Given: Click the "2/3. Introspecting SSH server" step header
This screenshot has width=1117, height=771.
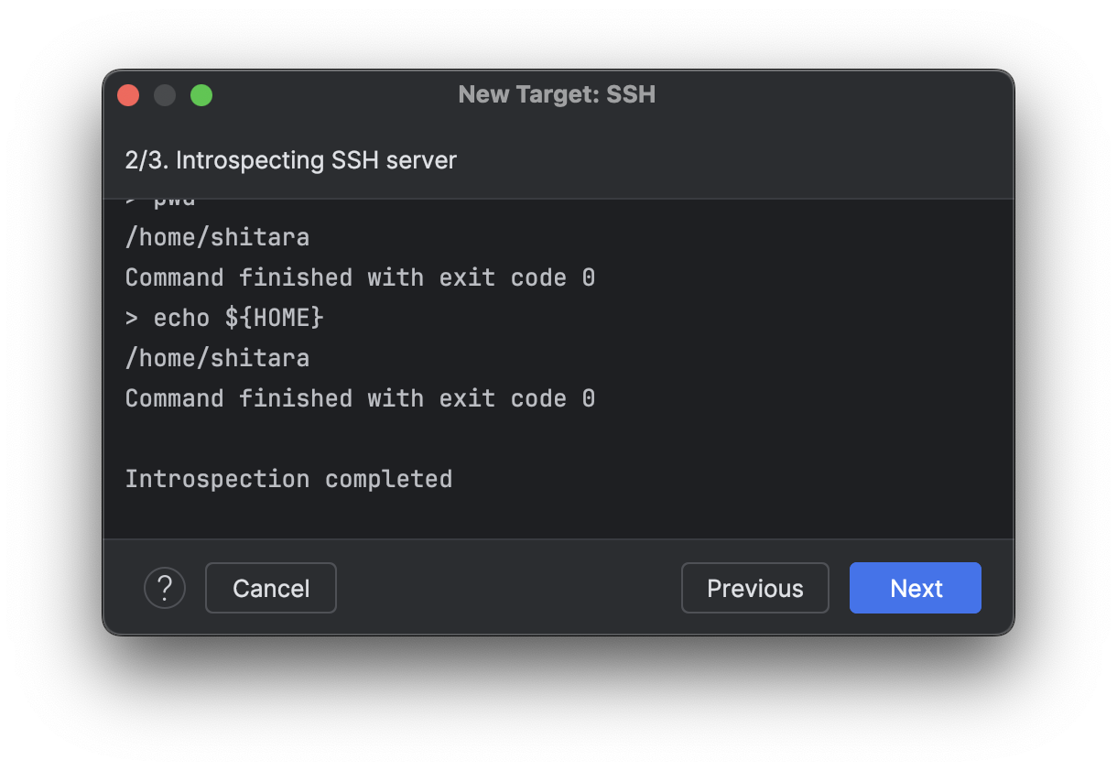Looking at the screenshot, I should (x=290, y=161).
